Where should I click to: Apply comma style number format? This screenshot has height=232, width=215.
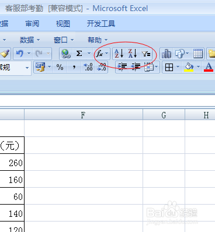74,67
